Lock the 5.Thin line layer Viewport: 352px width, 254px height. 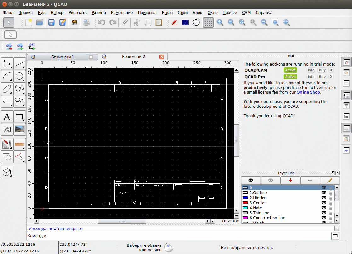tap(331, 213)
